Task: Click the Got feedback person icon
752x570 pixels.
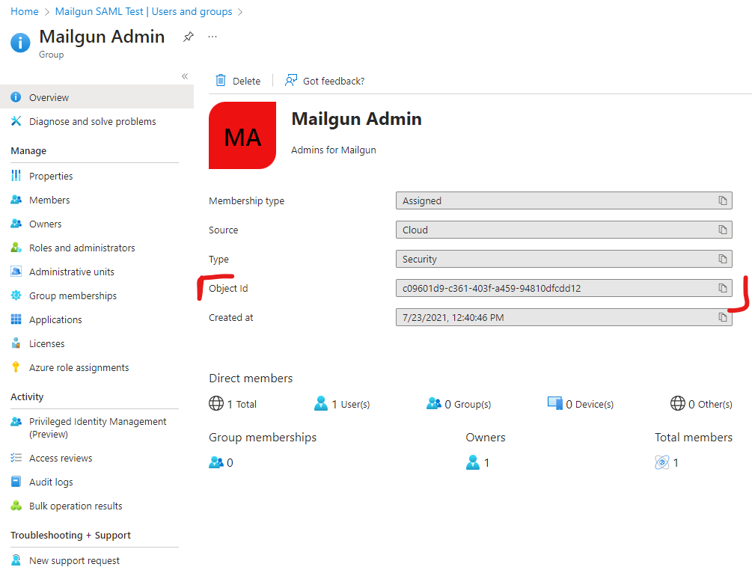Action: point(290,80)
